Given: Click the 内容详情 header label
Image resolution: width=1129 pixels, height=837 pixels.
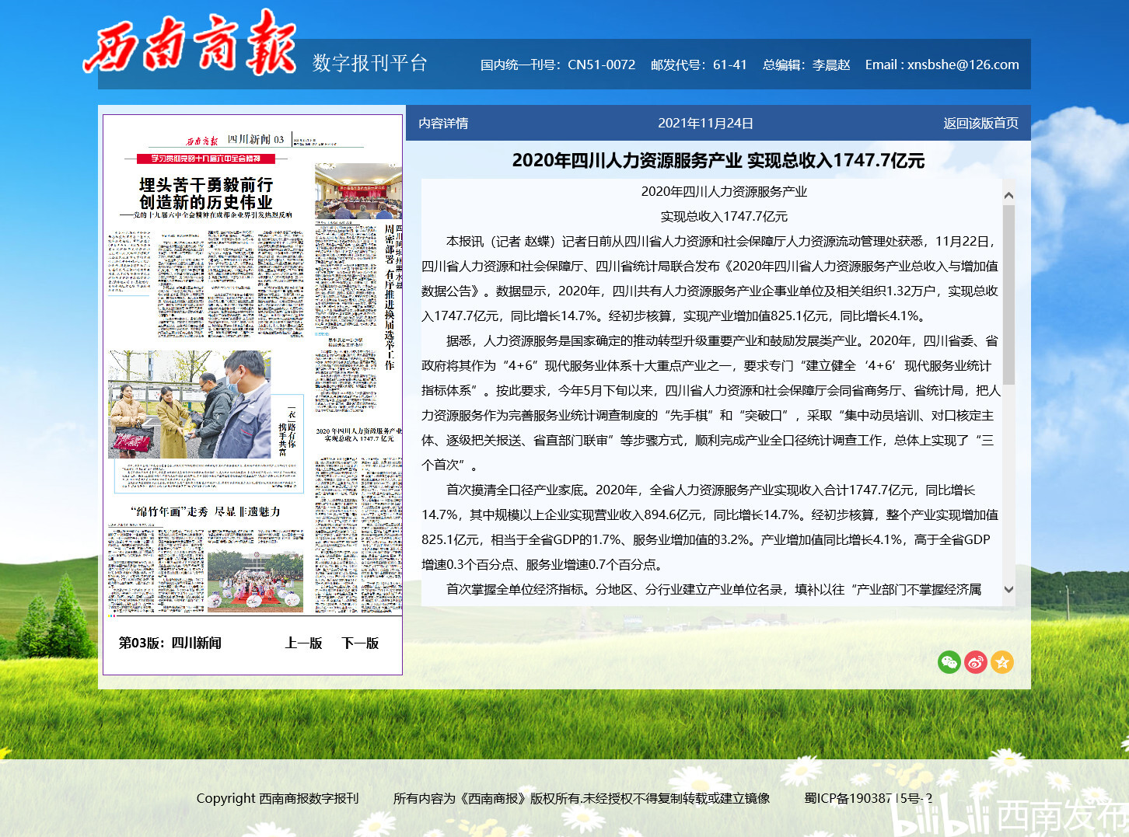Looking at the screenshot, I should 443,123.
